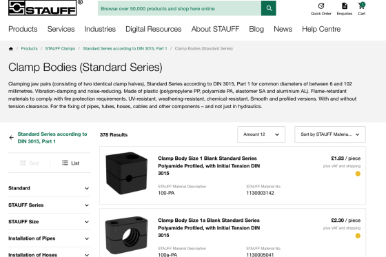Screen dimensions: 386x257
Task: Open the Help Centre menu item
Action: [x=321, y=29]
